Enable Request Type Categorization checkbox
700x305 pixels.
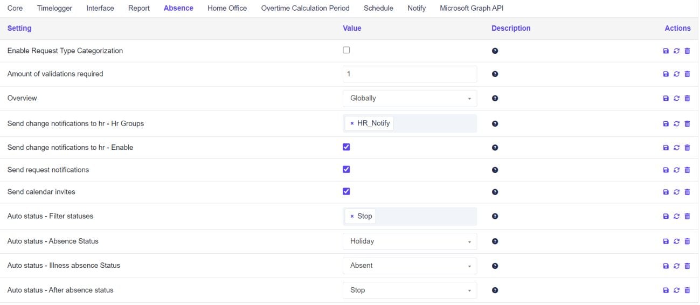[346, 50]
